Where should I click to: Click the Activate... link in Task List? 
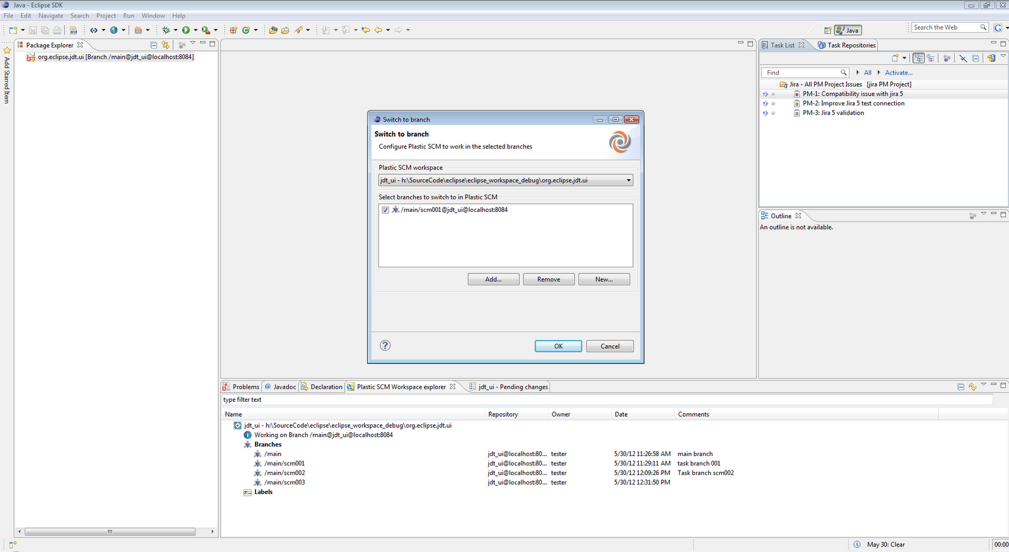899,73
